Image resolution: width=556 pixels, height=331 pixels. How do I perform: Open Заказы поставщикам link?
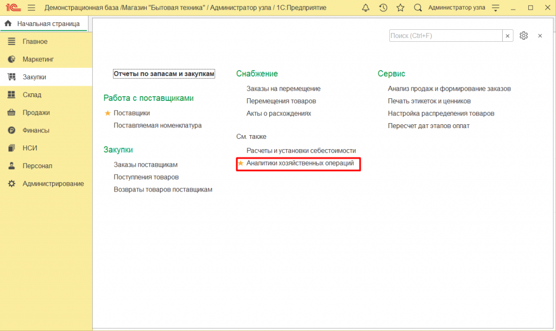click(x=146, y=164)
